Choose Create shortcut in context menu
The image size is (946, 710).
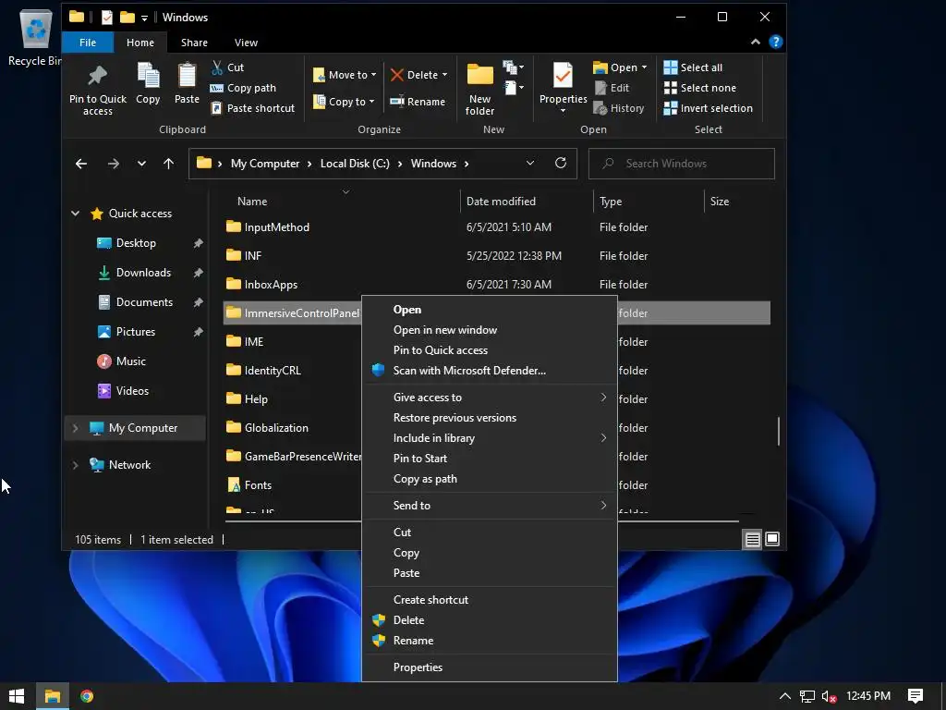[x=431, y=599]
